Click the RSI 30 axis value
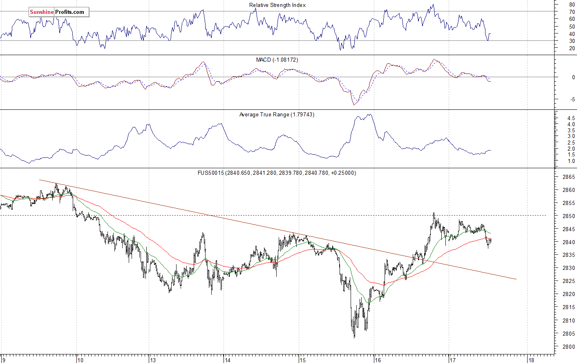This screenshot has height=363, width=577. [572, 41]
